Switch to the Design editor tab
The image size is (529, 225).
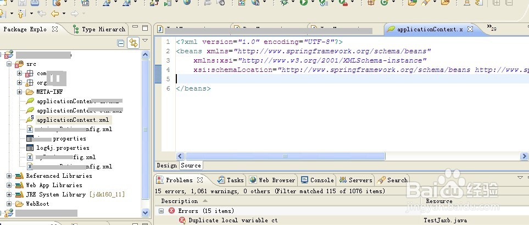(166, 165)
